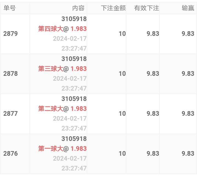197x185 pixels.
Task: Click the 下注金额 column header
Action: point(113,8)
